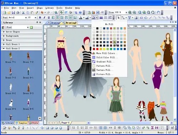The image size is (178, 135).
Task: Toggle Underline text formatting
Action: pyautogui.click(x=49, y=17)
